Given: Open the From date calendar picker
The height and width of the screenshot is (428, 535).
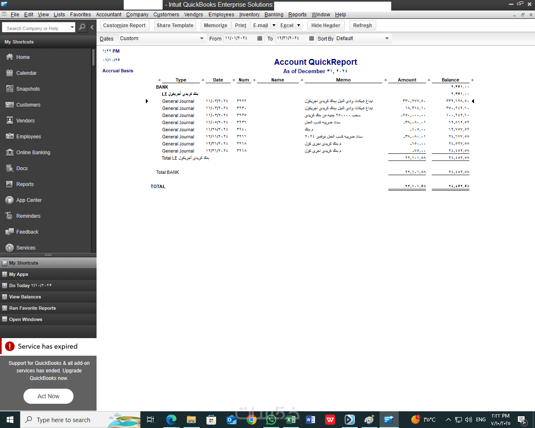Looking at the screenshot, I should pyautogui.click(x=260, y=38).
